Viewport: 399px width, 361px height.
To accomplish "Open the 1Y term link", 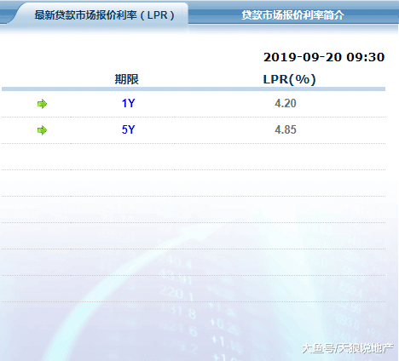I will [x=128, y=103].
